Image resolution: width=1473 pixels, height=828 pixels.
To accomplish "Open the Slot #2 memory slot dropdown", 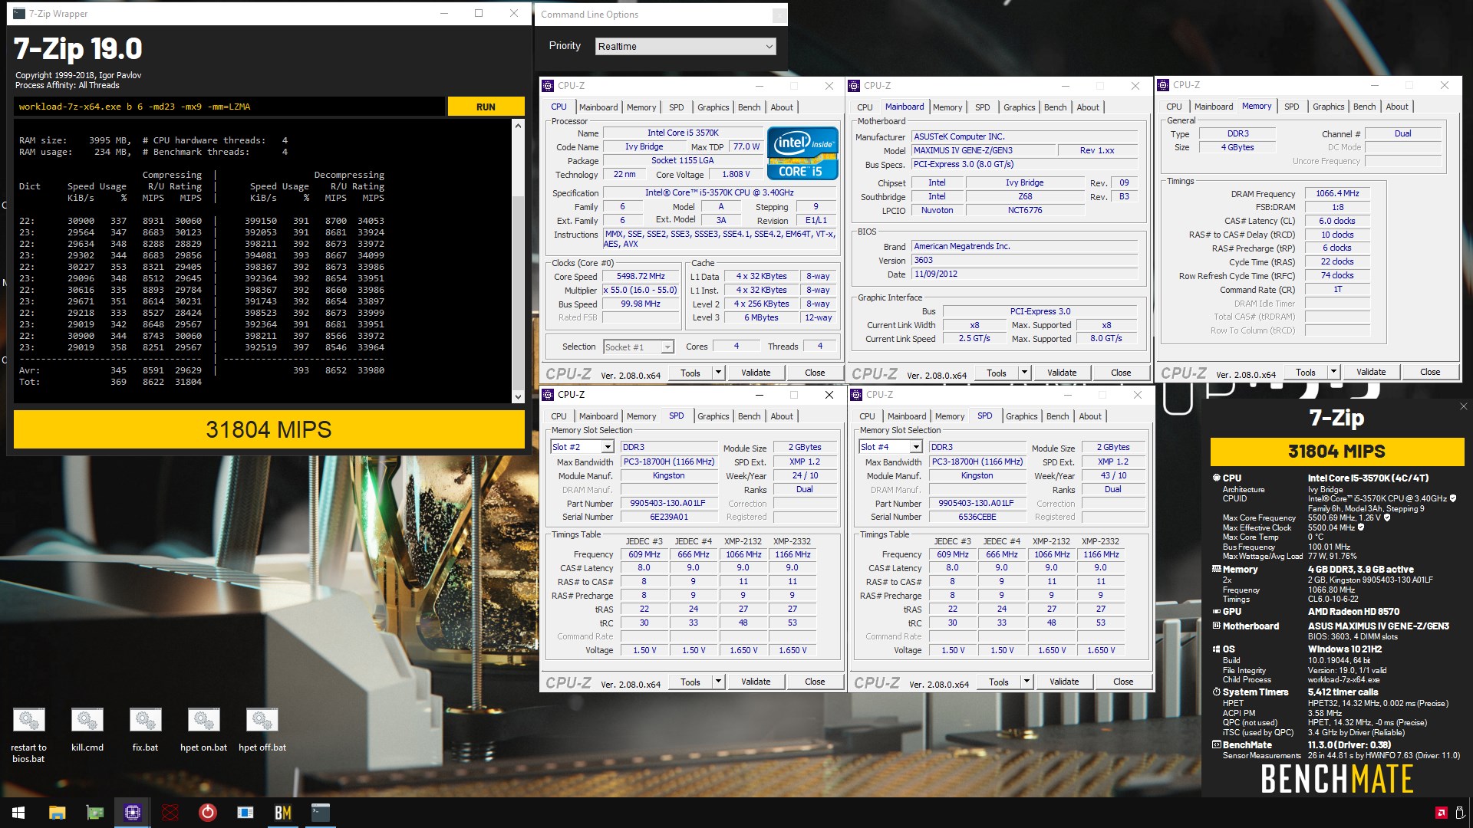I will point(582,447).
